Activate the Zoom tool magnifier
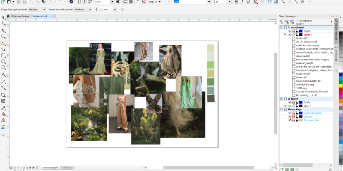Image resolution: width=343 pixels, height=171 pixels. (3, 37)
